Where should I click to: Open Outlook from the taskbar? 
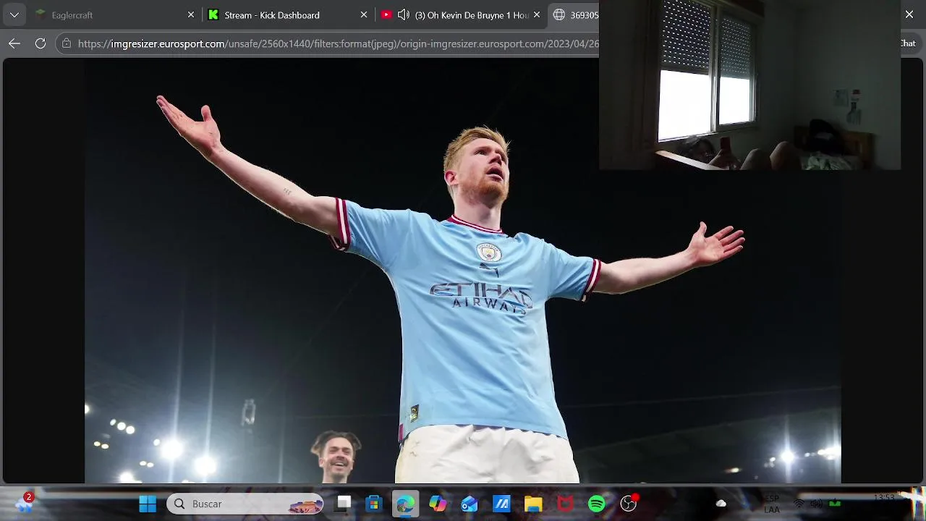(470, 504)
